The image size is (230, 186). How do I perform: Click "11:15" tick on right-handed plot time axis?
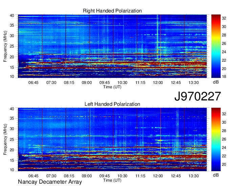click(x=140, y=83)
